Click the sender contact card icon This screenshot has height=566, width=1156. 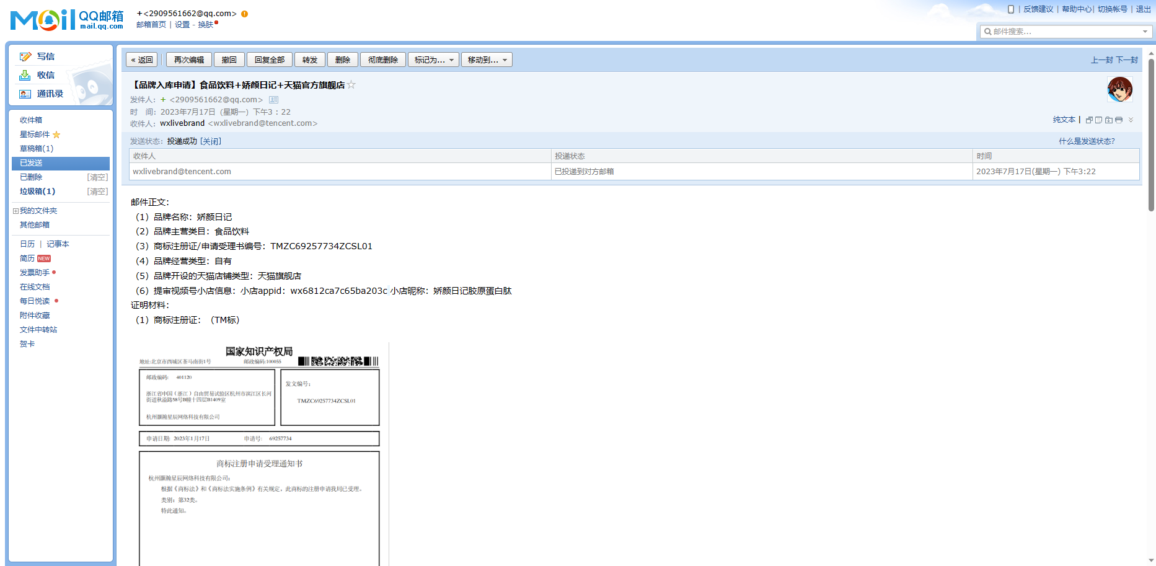(273, 100)
